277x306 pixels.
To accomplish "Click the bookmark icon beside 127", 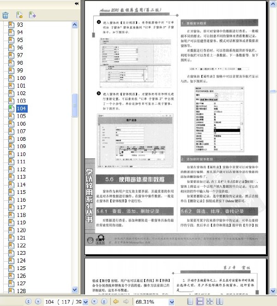I will 12,283.
